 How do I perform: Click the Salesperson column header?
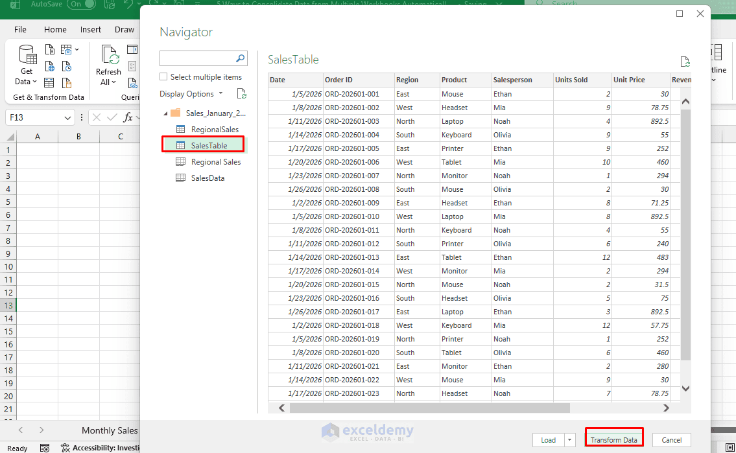click(x=523, y=80)
